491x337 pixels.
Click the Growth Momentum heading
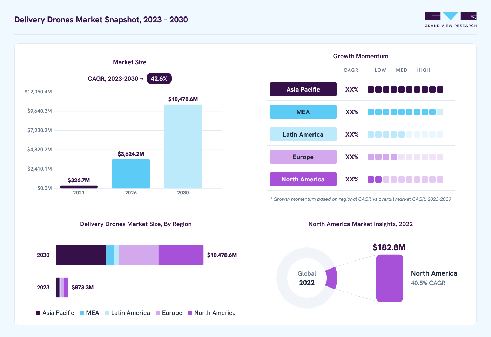(361, 56)
